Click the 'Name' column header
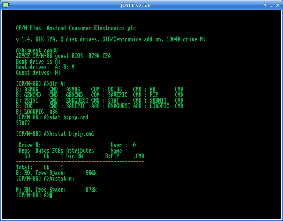The width and height of the screenshot is (283, 221). 116,151
